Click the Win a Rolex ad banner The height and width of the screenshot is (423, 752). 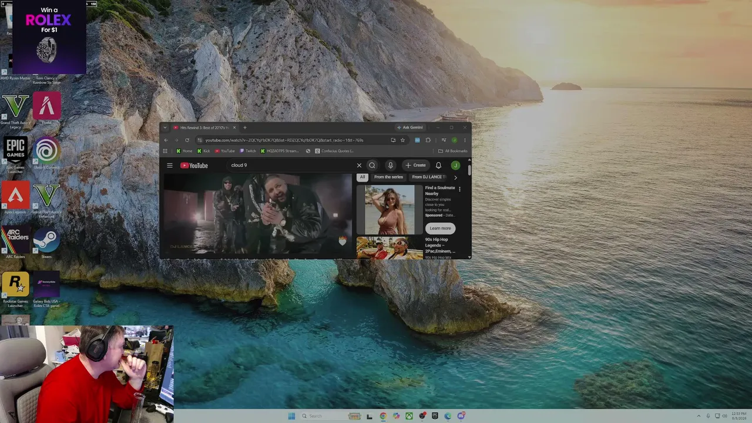point(49,37)
